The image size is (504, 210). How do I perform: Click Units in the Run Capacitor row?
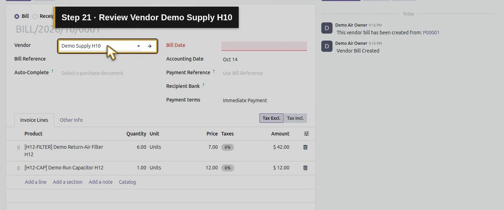[155, 168]
